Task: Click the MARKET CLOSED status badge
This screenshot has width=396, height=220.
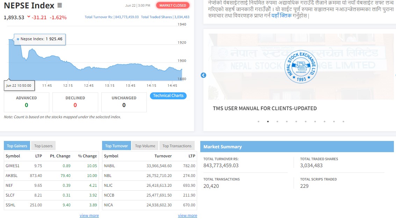Action: point(173,5)
